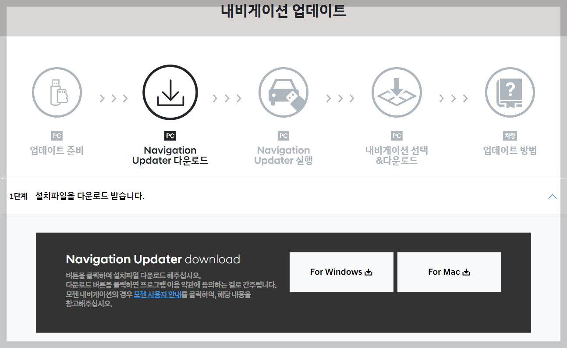
Task: Select the download icon in Navigation Updater 다운로드 step
Action: [x=170, y=92]
